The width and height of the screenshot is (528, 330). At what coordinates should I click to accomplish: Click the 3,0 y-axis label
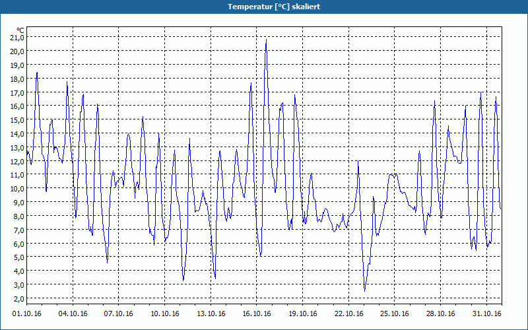point(19,285)
